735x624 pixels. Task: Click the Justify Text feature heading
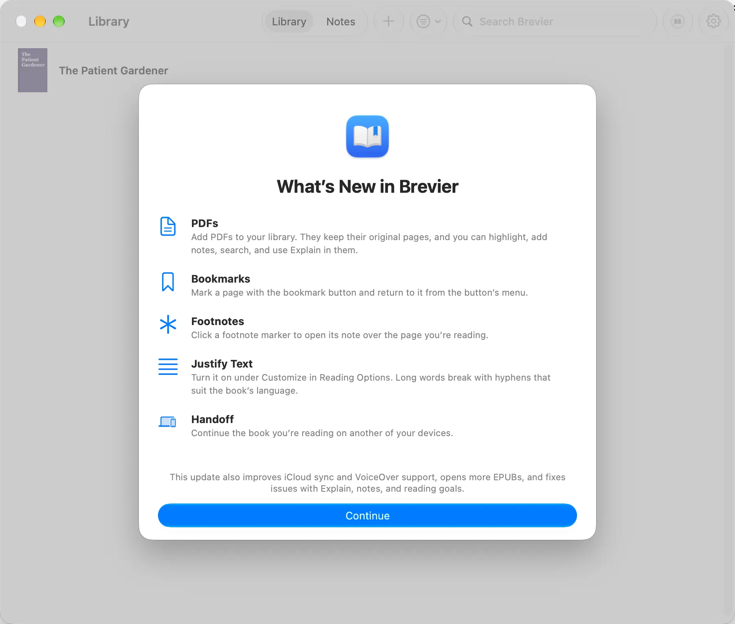point(222,364)
